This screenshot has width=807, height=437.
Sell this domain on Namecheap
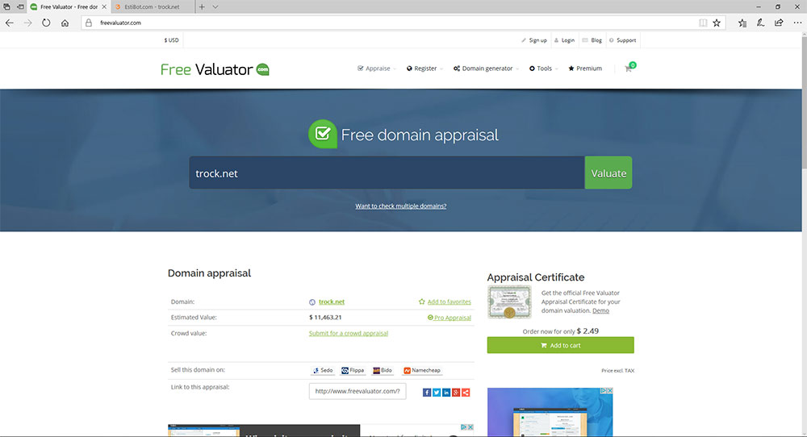coord(422,370)
